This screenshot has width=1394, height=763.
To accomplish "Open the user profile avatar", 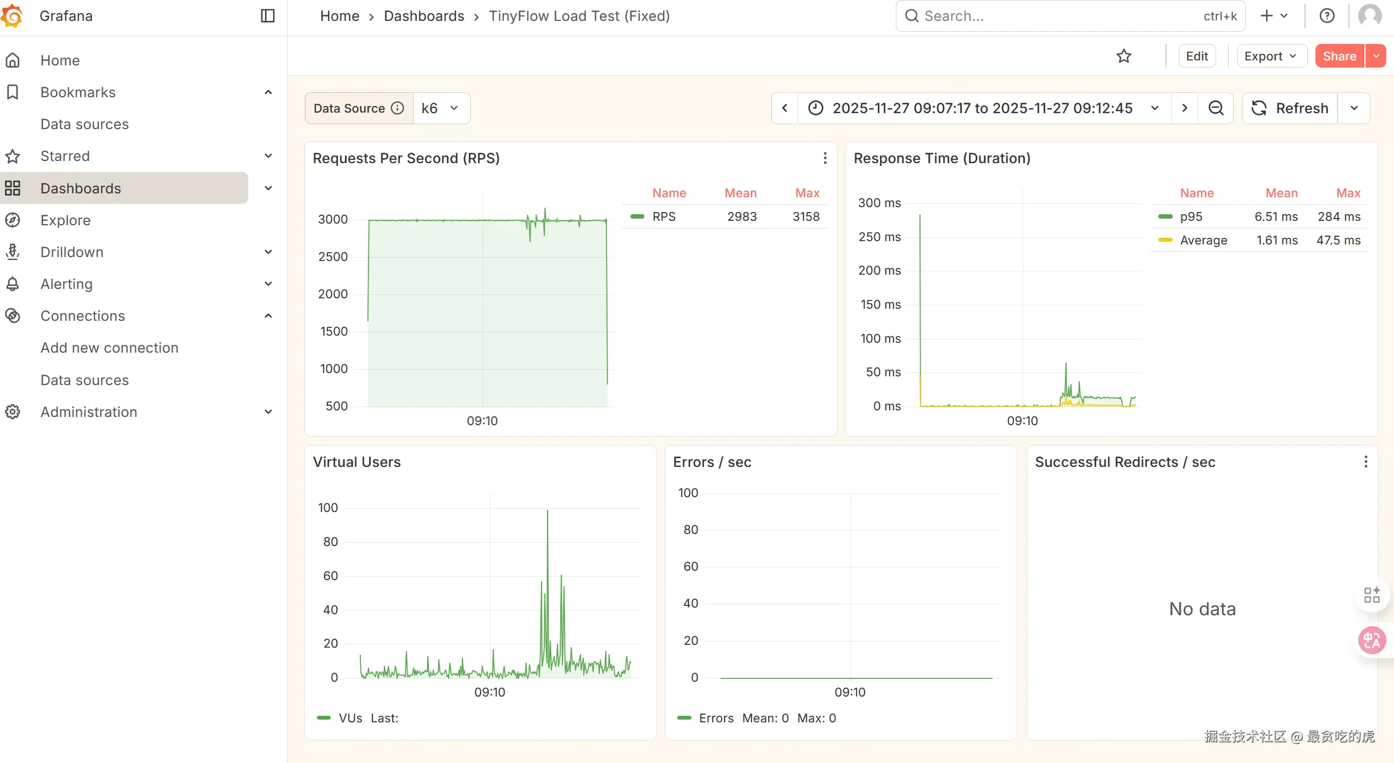I will point(1370,16).
